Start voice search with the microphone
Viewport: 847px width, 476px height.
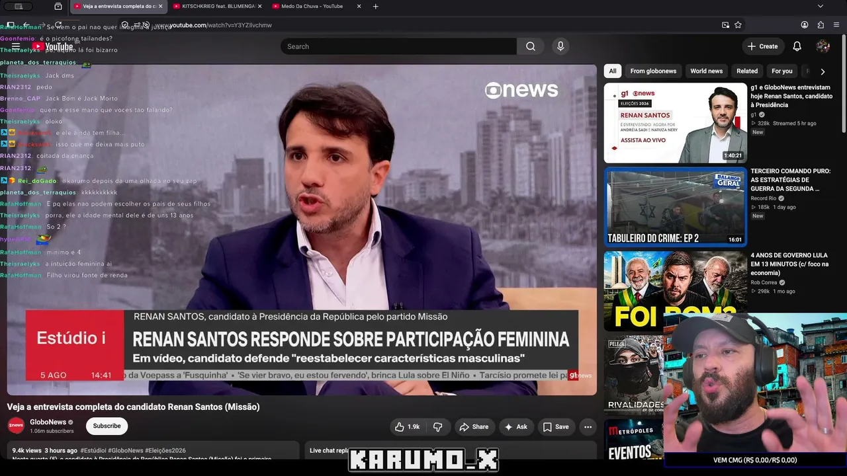[560, 46]
